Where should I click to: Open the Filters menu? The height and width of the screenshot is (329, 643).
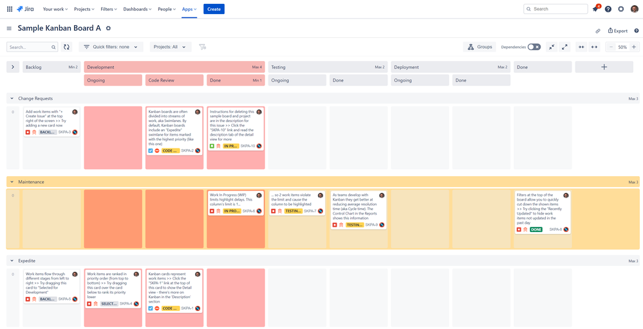(109, 9)
